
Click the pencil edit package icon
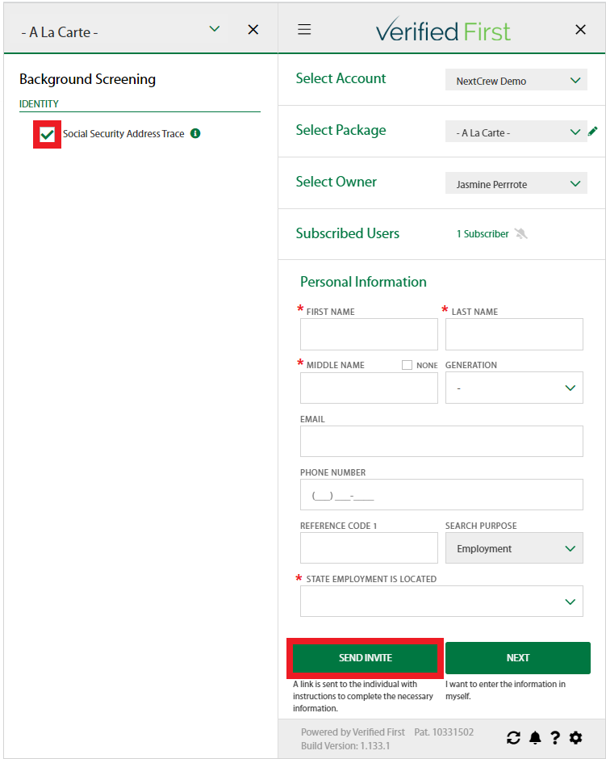coord(592,131)
